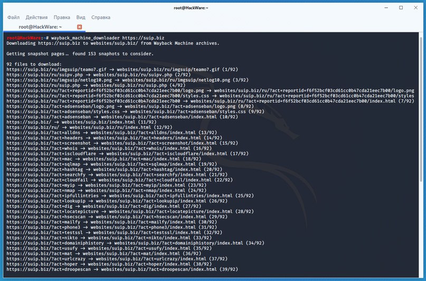The width and height of the screenshot is (426, 281).
Task: Click the terminal vertical scrollbar
Action: (421, 109)
